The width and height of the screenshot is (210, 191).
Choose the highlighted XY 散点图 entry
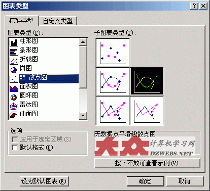pos(49,79)
